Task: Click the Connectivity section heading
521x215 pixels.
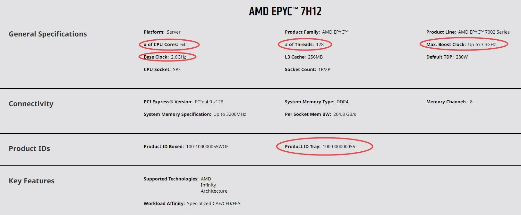Action: [31, 104]
